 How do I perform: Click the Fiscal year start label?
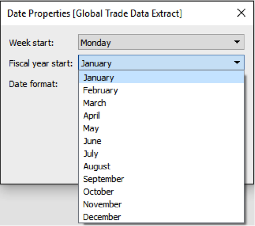coord(40,63)
